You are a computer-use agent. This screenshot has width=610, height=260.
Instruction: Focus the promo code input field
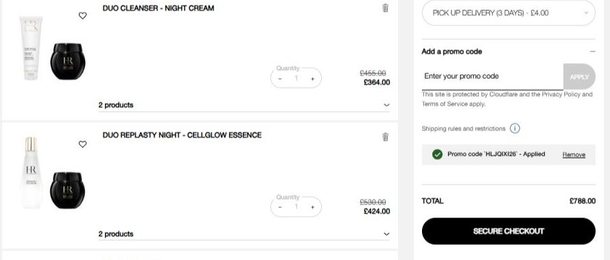click(493, 76)
